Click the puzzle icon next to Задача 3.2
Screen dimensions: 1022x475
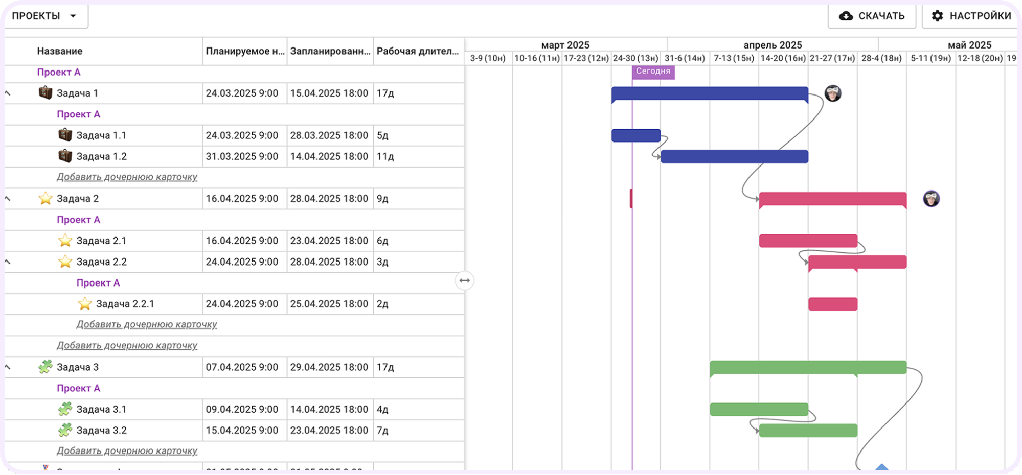point(65,430)
